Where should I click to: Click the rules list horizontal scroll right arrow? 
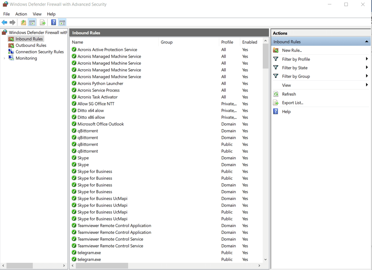point(259,266)
